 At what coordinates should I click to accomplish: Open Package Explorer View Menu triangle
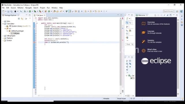point(30,18)
